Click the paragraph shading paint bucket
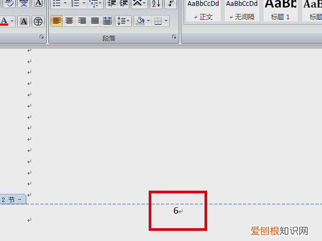 [x=140, y=21]
